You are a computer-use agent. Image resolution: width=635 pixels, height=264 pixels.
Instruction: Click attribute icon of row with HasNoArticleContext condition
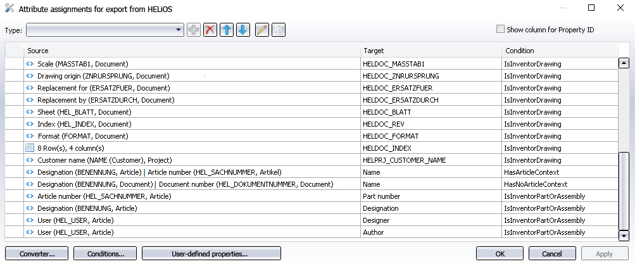click(x=30, y=184)
